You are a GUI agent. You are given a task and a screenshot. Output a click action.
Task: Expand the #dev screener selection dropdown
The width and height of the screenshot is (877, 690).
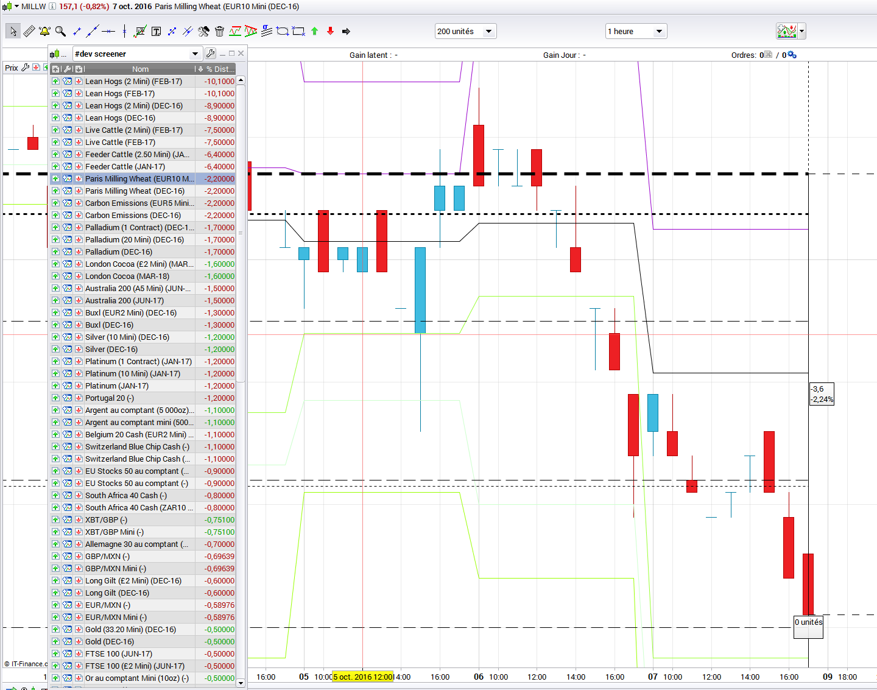tap(195, 54)
